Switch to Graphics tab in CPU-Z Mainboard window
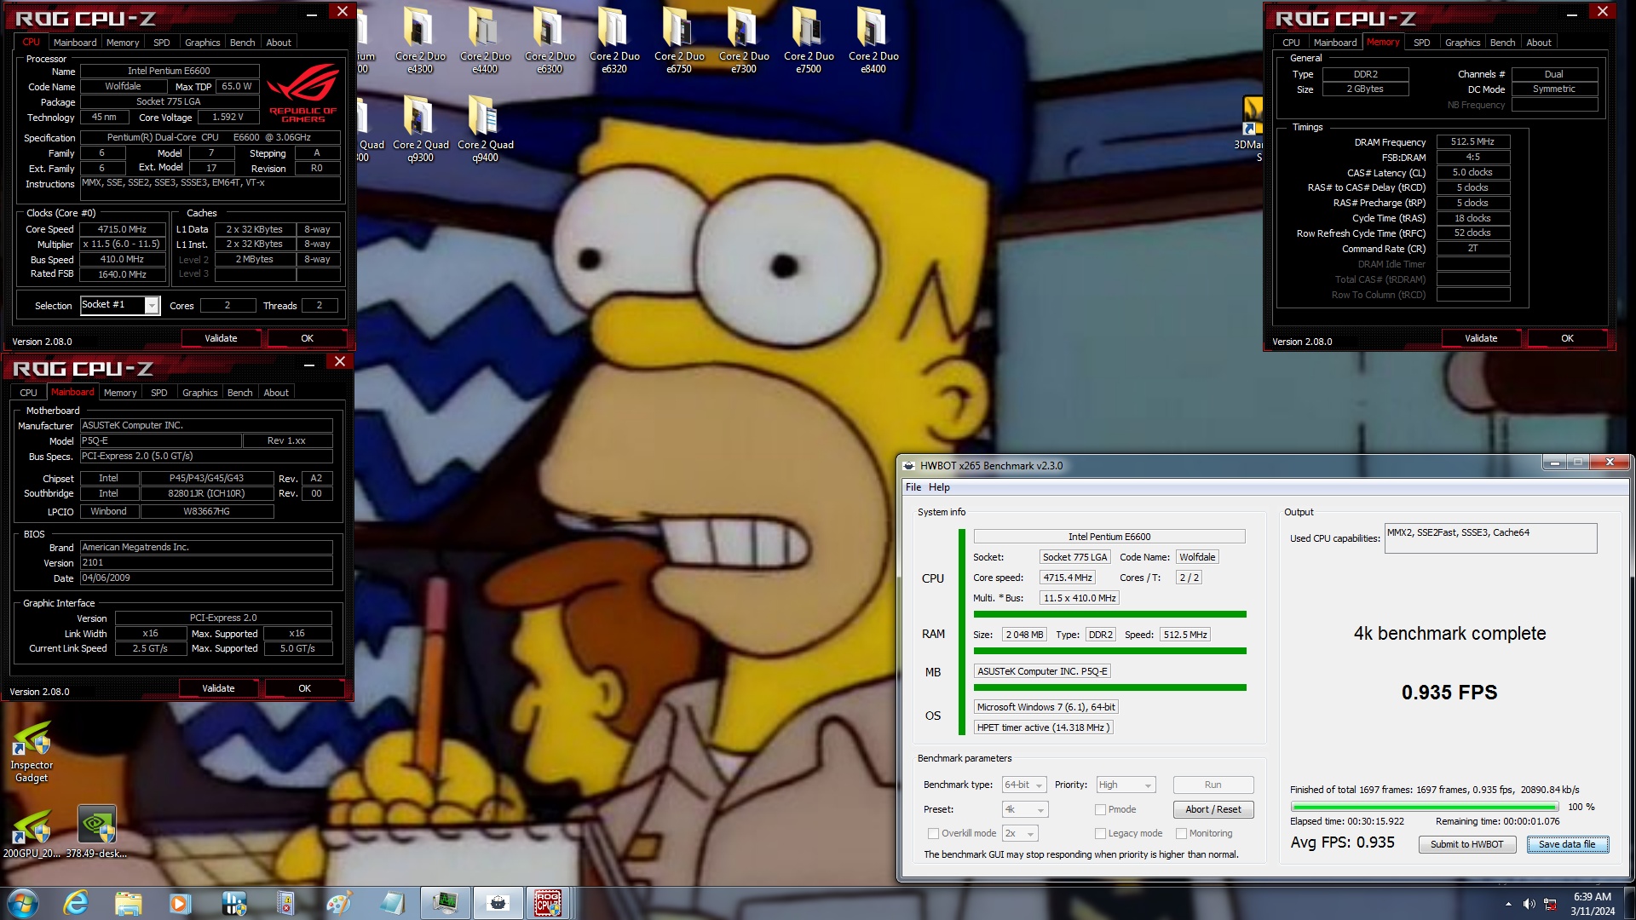This screenshot has height=920, width=1636. point(199,393)
